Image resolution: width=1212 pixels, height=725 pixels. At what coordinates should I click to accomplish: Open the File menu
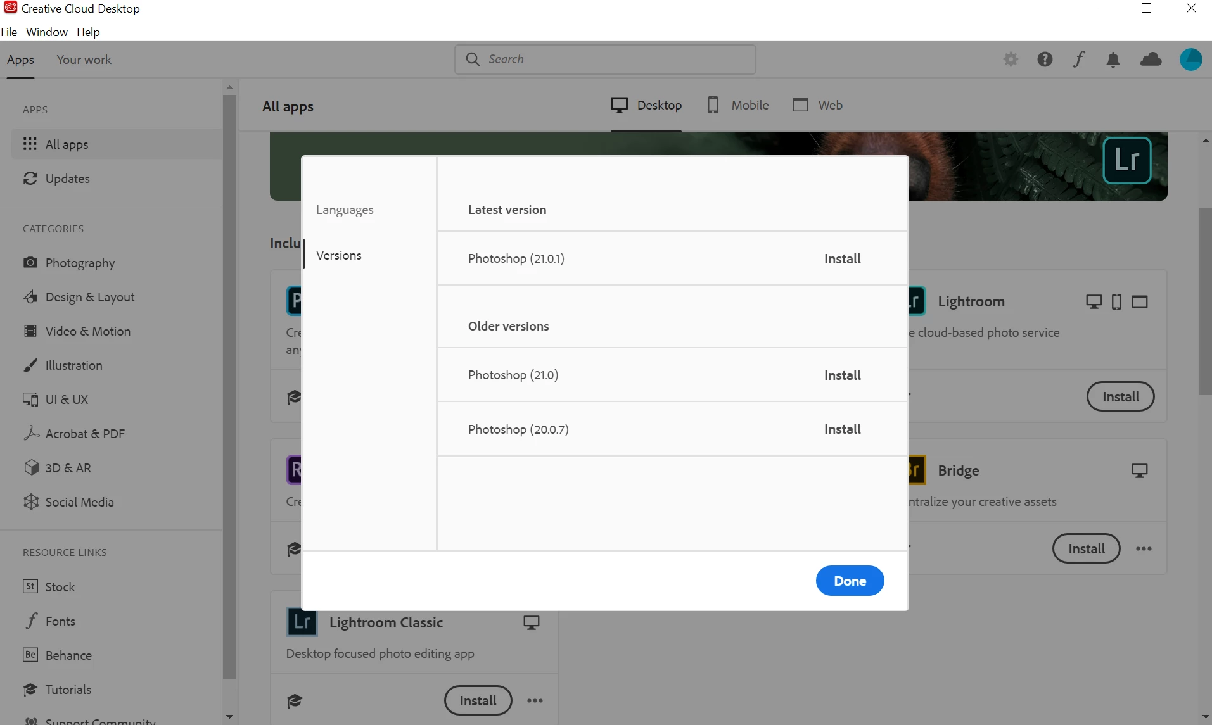(9, 32)
